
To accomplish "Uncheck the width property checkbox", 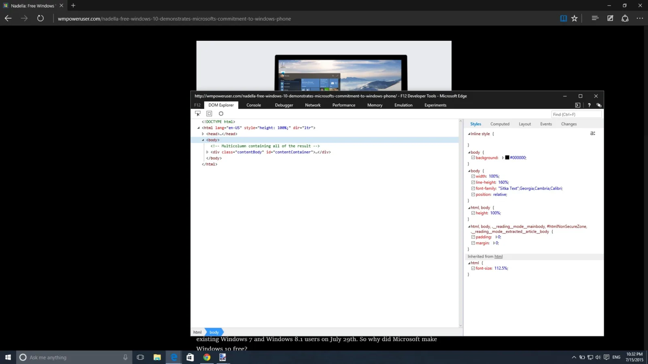I will point(473,176).
